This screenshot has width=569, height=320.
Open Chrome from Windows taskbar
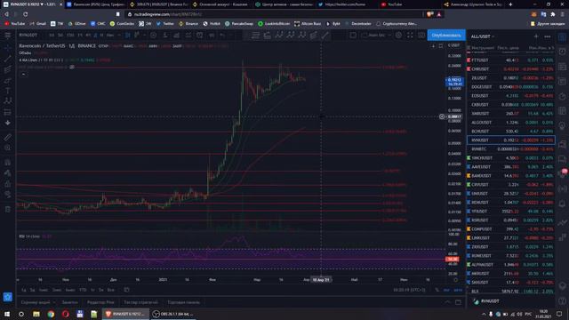pos(51,314)
